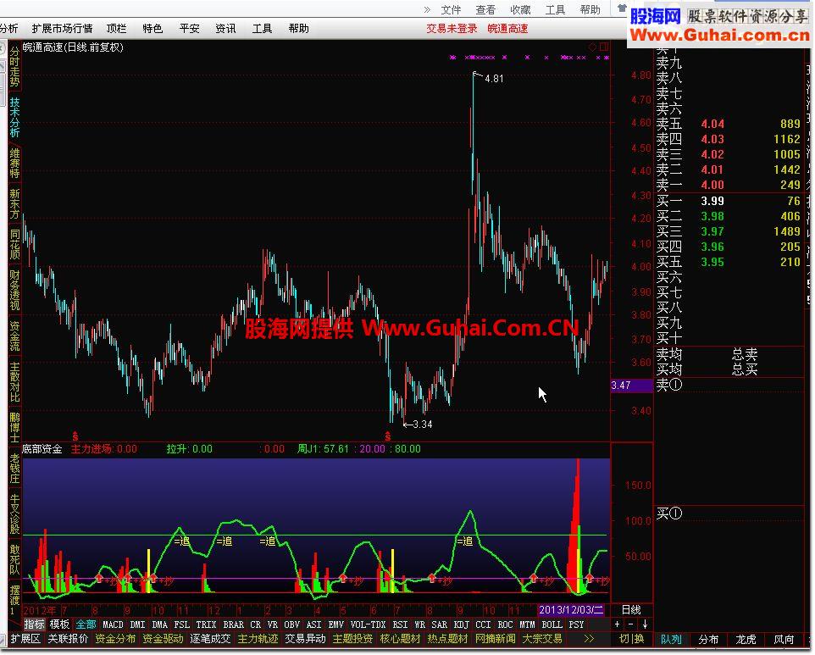Open the 特色 menu
This screenshot has width=815, height=655.
pos(152,29)
